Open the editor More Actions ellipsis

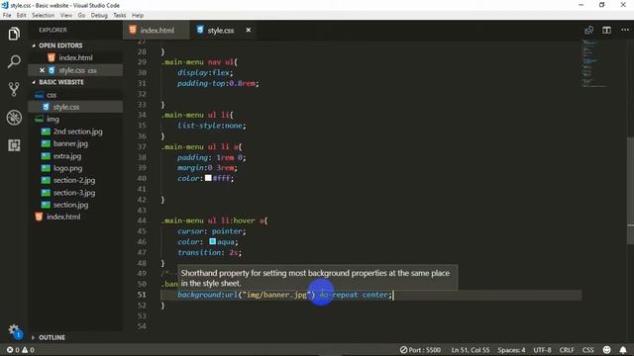(625, 30)
